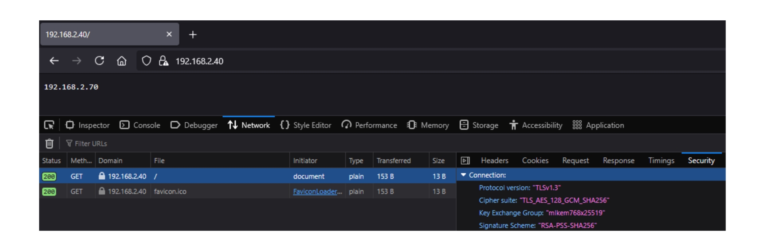Open the Headers details tab

click(x=494, y=161)
